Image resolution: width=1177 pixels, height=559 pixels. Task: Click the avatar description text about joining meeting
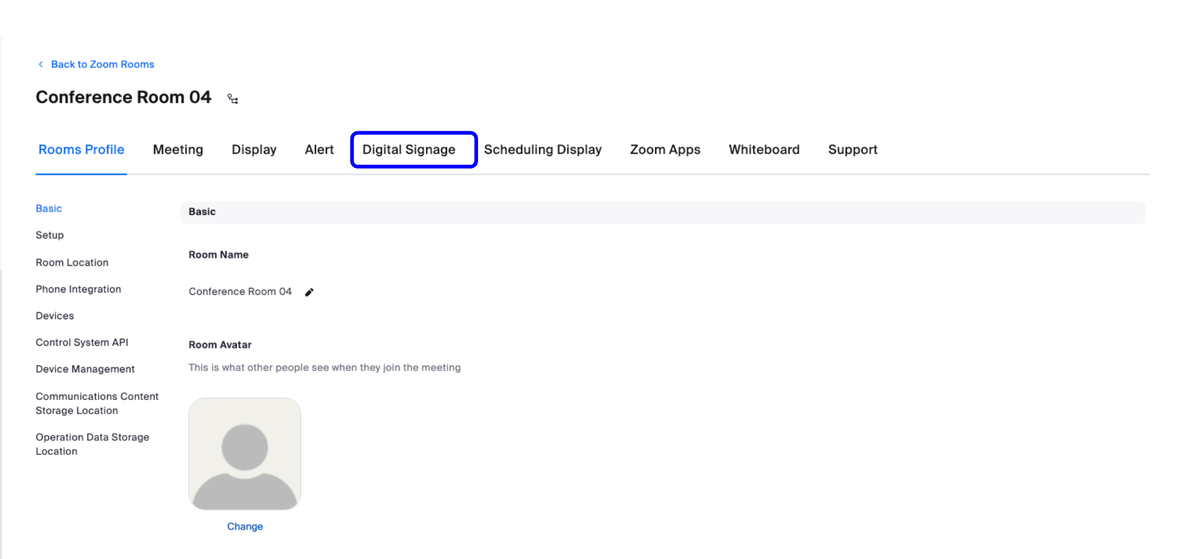click(325, 368)
